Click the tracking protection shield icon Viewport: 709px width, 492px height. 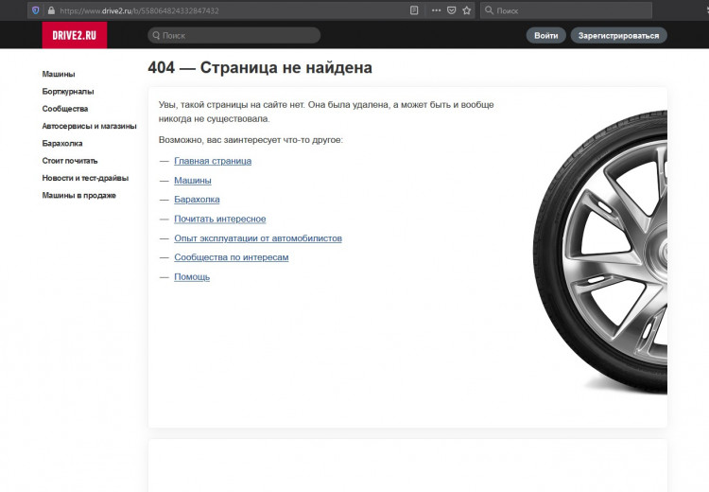[36, 10]
